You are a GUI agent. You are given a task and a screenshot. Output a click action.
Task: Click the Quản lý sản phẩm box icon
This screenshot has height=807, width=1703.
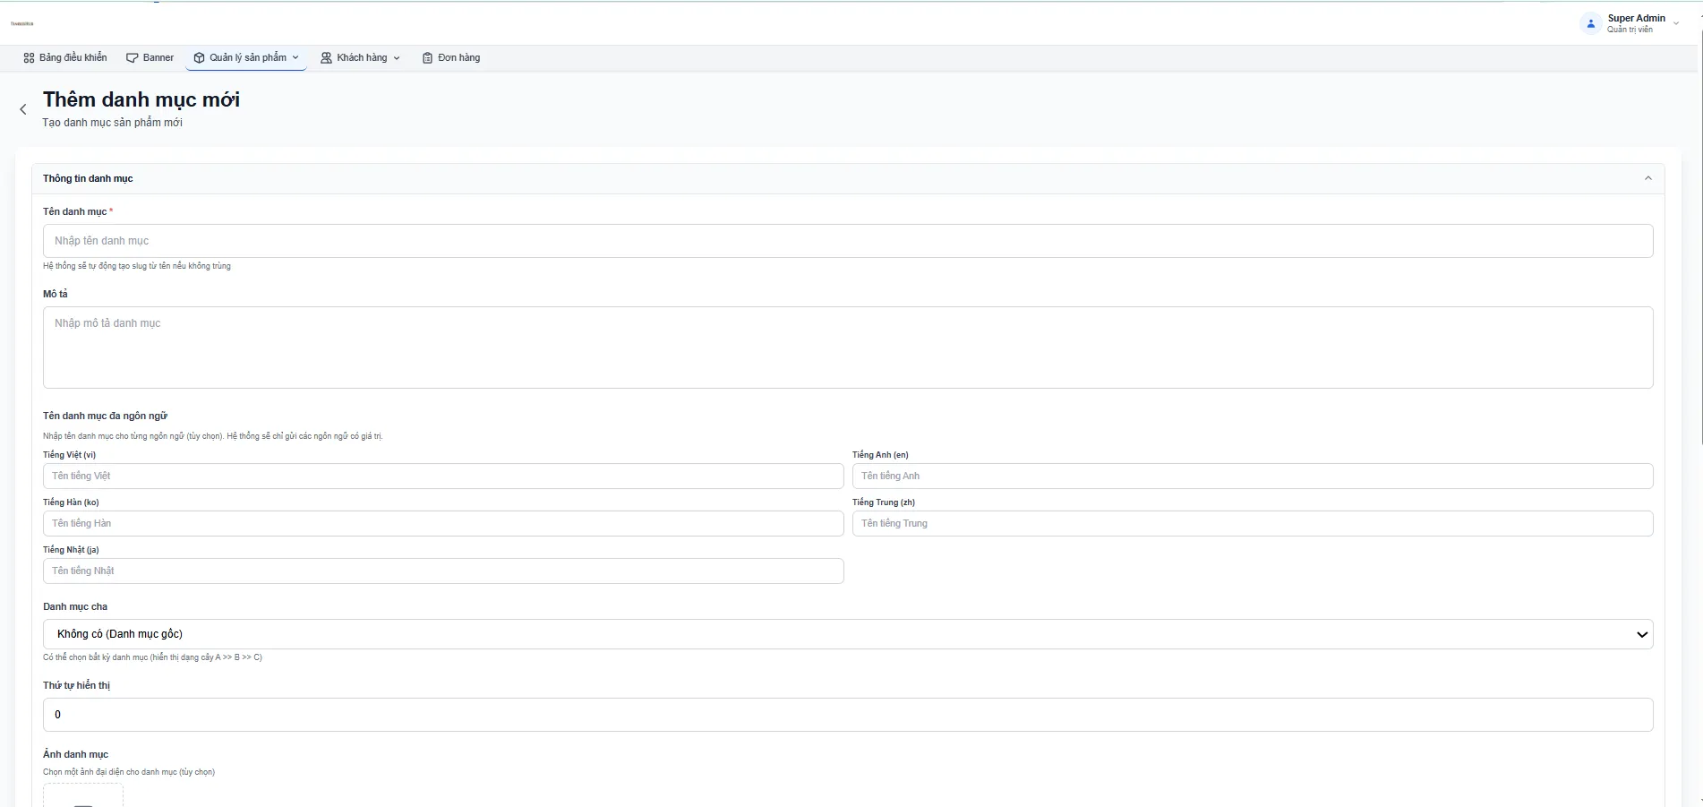(x=200, y=57)
